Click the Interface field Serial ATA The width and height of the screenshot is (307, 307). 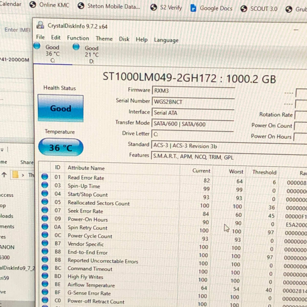tap(193, 113)
